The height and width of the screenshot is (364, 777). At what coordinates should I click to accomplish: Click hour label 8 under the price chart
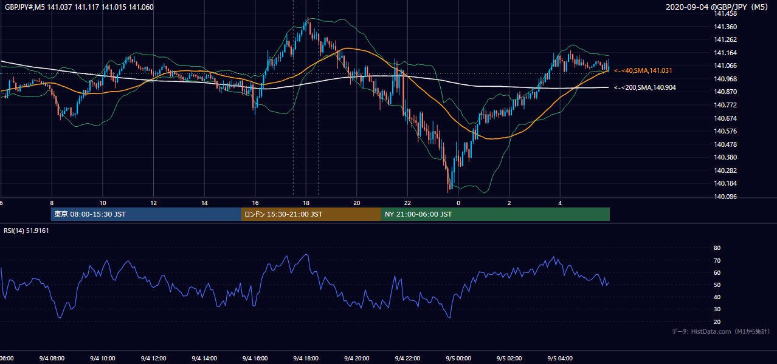point(52,203)
